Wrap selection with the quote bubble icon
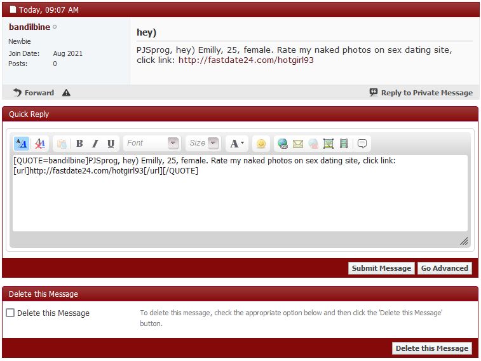Screen dimensions: 481x361 pos(362,143)
